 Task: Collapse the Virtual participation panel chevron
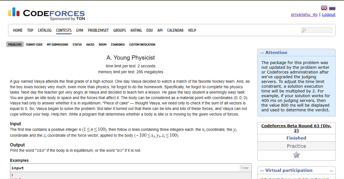point(332,171)
